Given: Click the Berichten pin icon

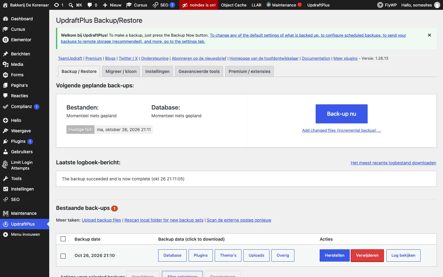Looking at the screenshot, I should click(5, 54).
